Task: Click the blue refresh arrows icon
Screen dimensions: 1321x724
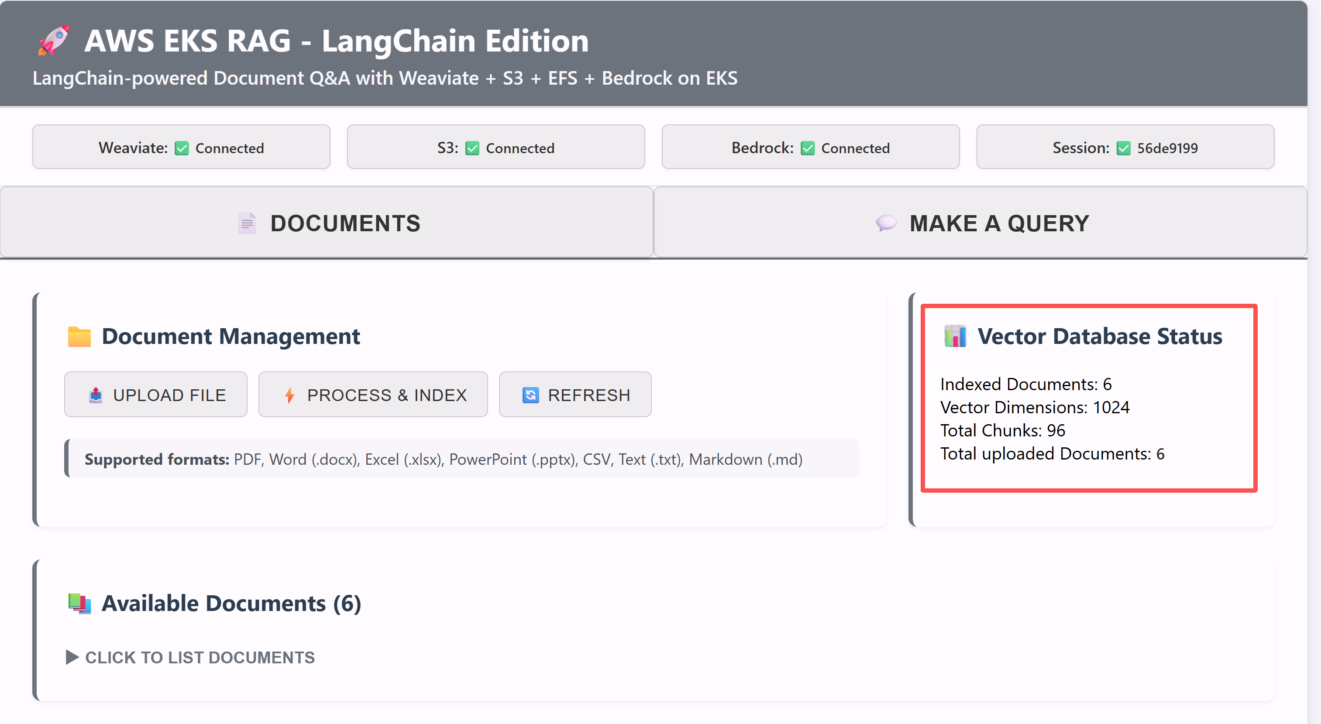Action: tap(531, 395)
